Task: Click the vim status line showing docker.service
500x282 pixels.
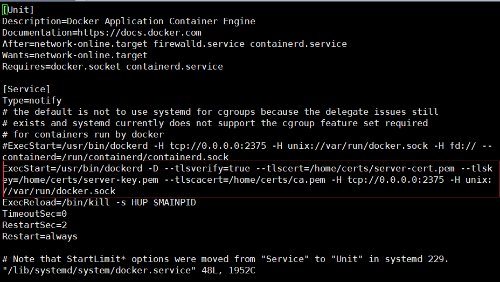Action: 129,271
